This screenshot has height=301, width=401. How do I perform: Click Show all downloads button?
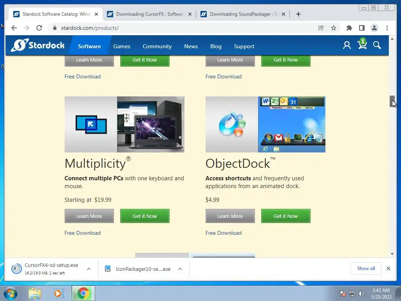pyautogui.click(x=366, y=268)
